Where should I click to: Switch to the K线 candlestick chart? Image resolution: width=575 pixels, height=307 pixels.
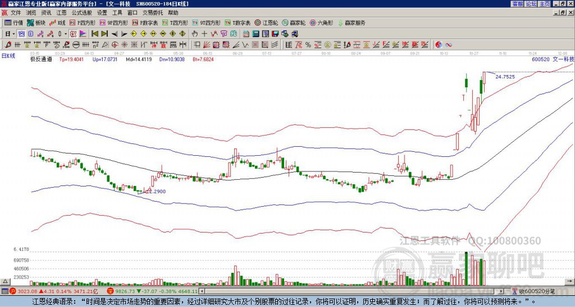pyautogui.click(x=57, y=22)
